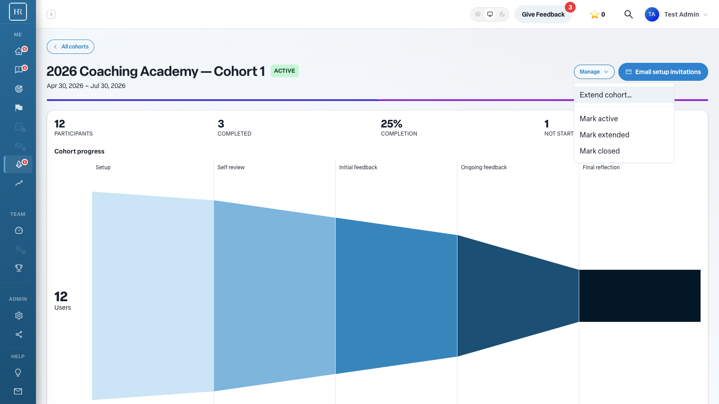Click the 'Ongoing feedback' stage label
This screenshot has width=719, height=404.
pos(484,167)
